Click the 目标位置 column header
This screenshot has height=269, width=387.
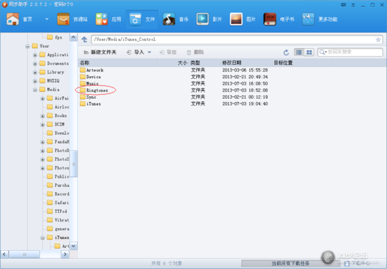click(302, 63)
